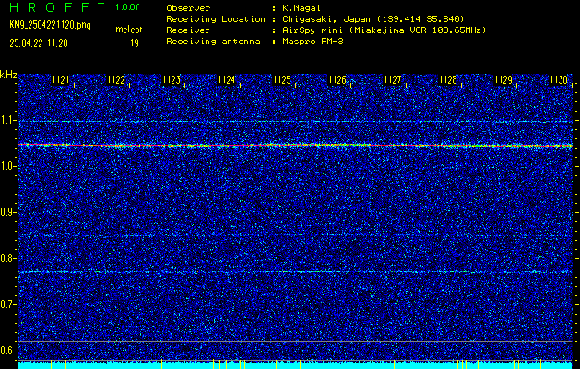
Task: Click the 1125 time axis marker
Action: (x=282, y=79)
